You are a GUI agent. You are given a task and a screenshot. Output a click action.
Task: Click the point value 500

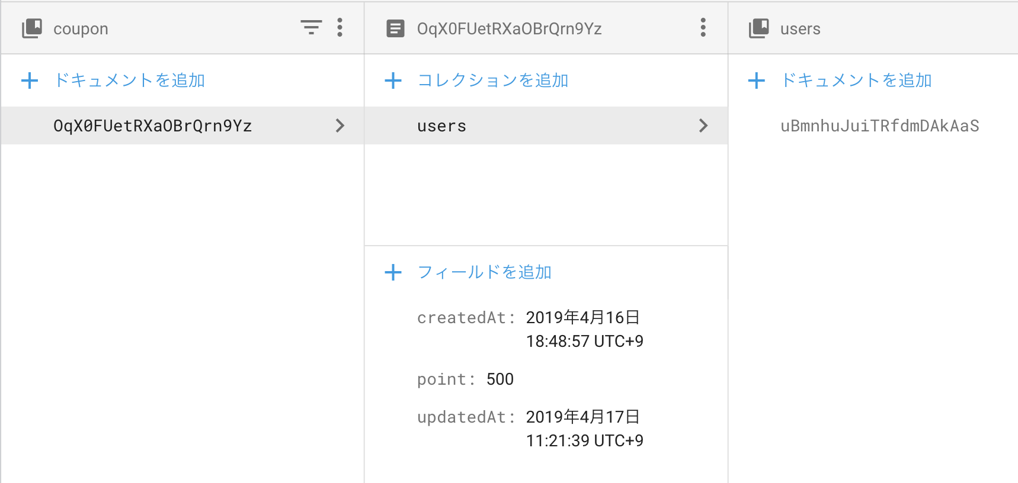500,379
